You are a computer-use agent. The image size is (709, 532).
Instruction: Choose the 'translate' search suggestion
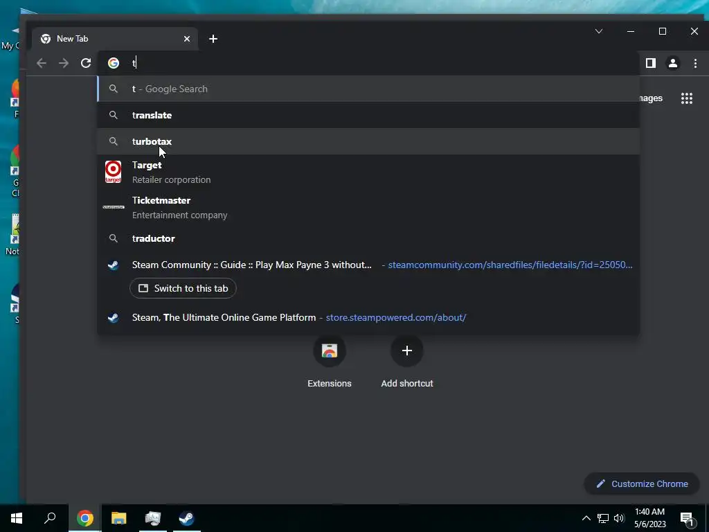click(x=368, y=115)
